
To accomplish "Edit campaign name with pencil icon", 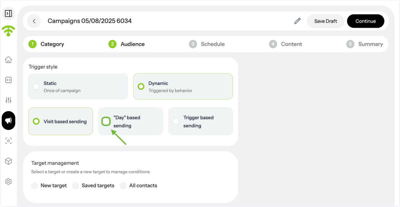I will tap(297, 21).
